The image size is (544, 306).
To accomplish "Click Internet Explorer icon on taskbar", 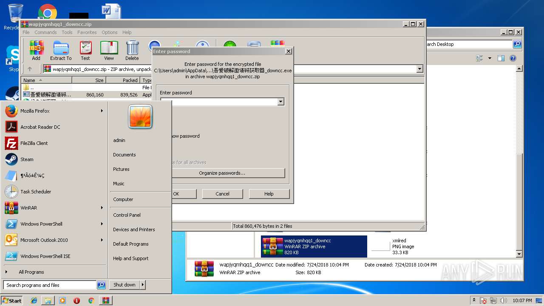I will click(34, 300).
